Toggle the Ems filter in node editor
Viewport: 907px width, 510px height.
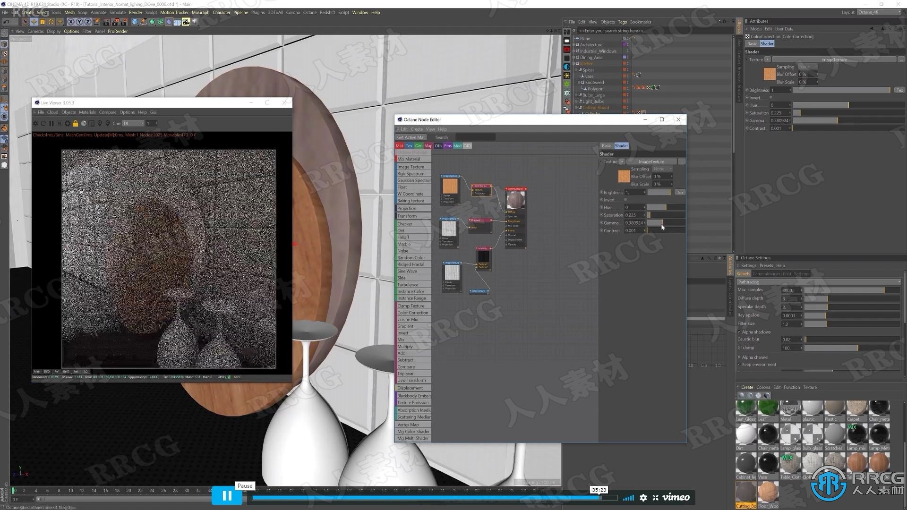pos(448,146)
